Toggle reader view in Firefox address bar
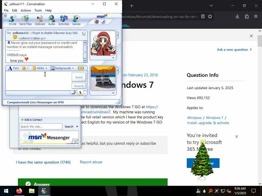The height and width of the screenshot is (196, 262). coord(203,16)
